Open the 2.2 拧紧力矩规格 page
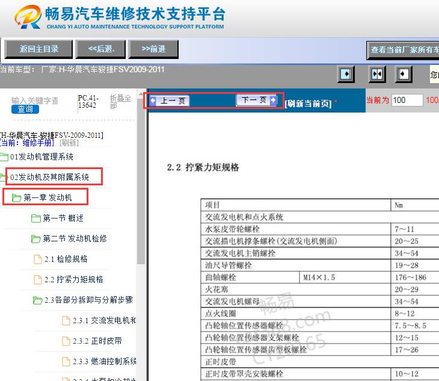439x381 pixels. tap(73, 279)
